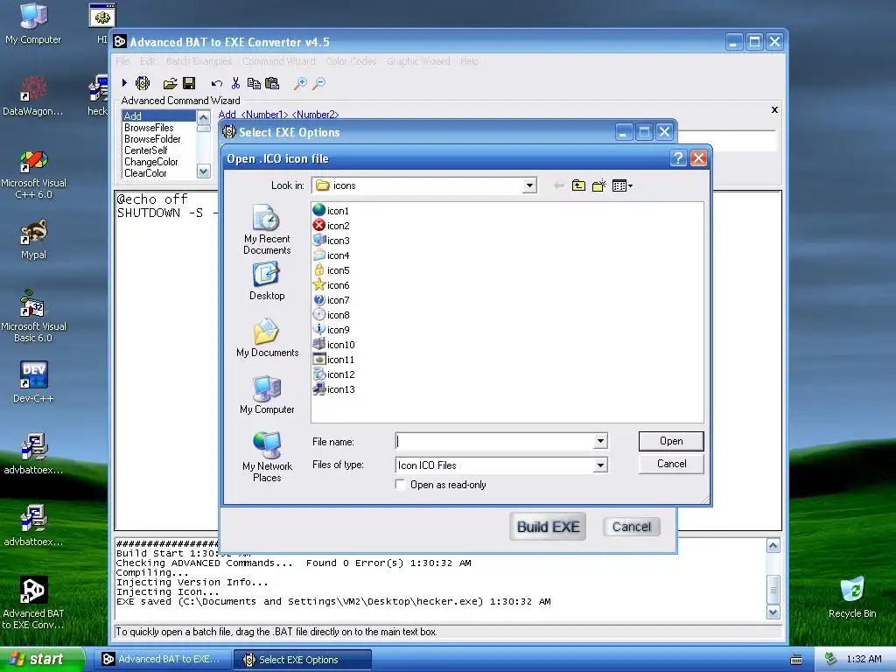Select icon11 file in list
Image resolution: width=896 pixels, height=672 pixels.
point(333,360)
